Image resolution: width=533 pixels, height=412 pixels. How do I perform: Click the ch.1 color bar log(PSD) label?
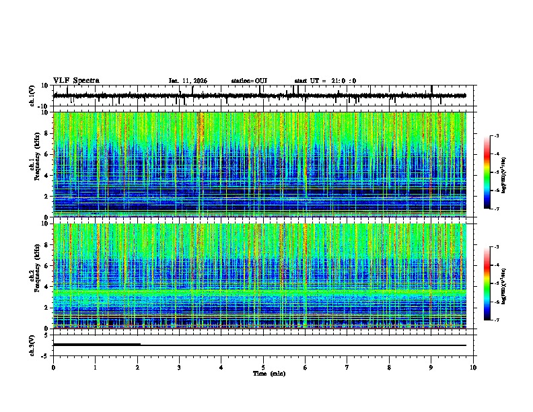(504, 176)
